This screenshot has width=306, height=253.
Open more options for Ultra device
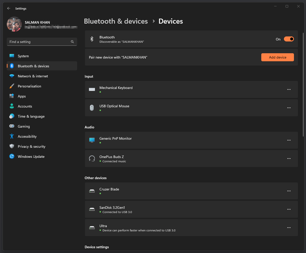(x=289, y=228)
